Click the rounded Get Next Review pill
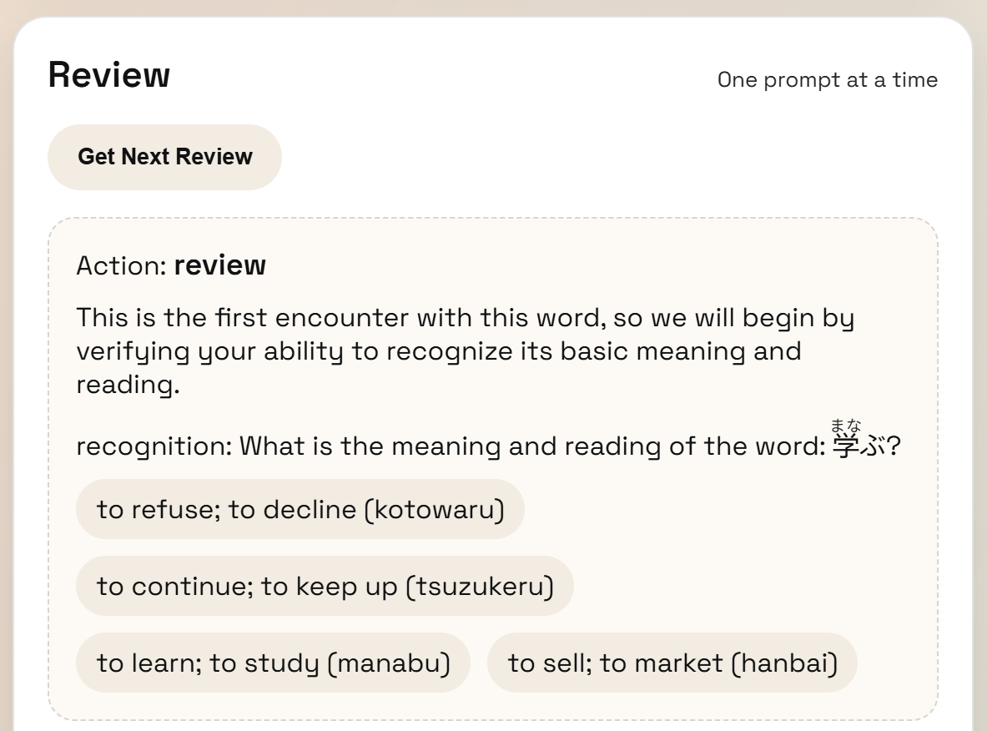The width and height of the screenshot is (987, 731). (164, 156)
